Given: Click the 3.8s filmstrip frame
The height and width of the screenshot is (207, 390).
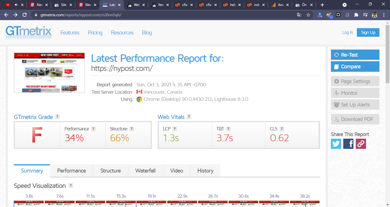Looking at the screenshot, I should tap(29, 204).
